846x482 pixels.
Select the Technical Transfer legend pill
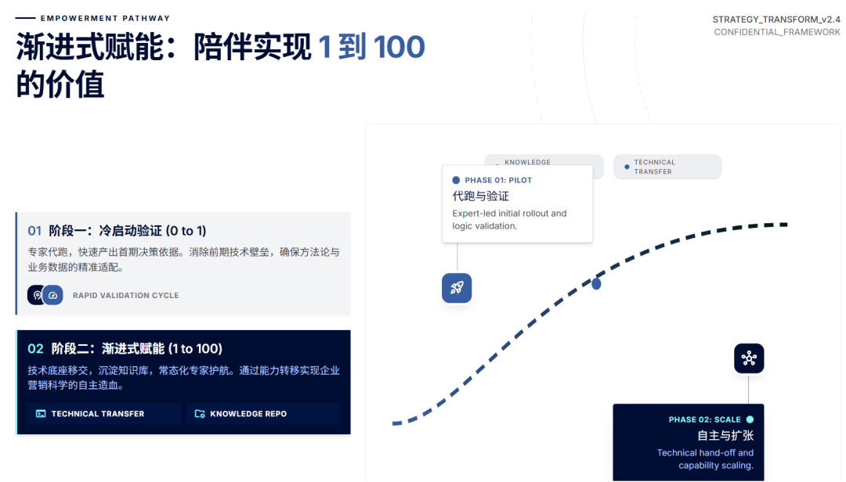click(x=667, y=167)
